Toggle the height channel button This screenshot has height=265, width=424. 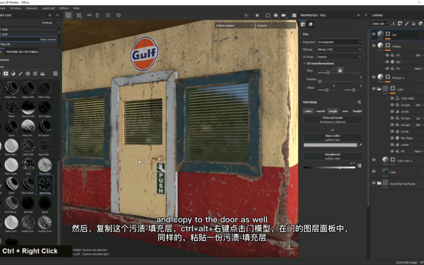pos(357,111)
